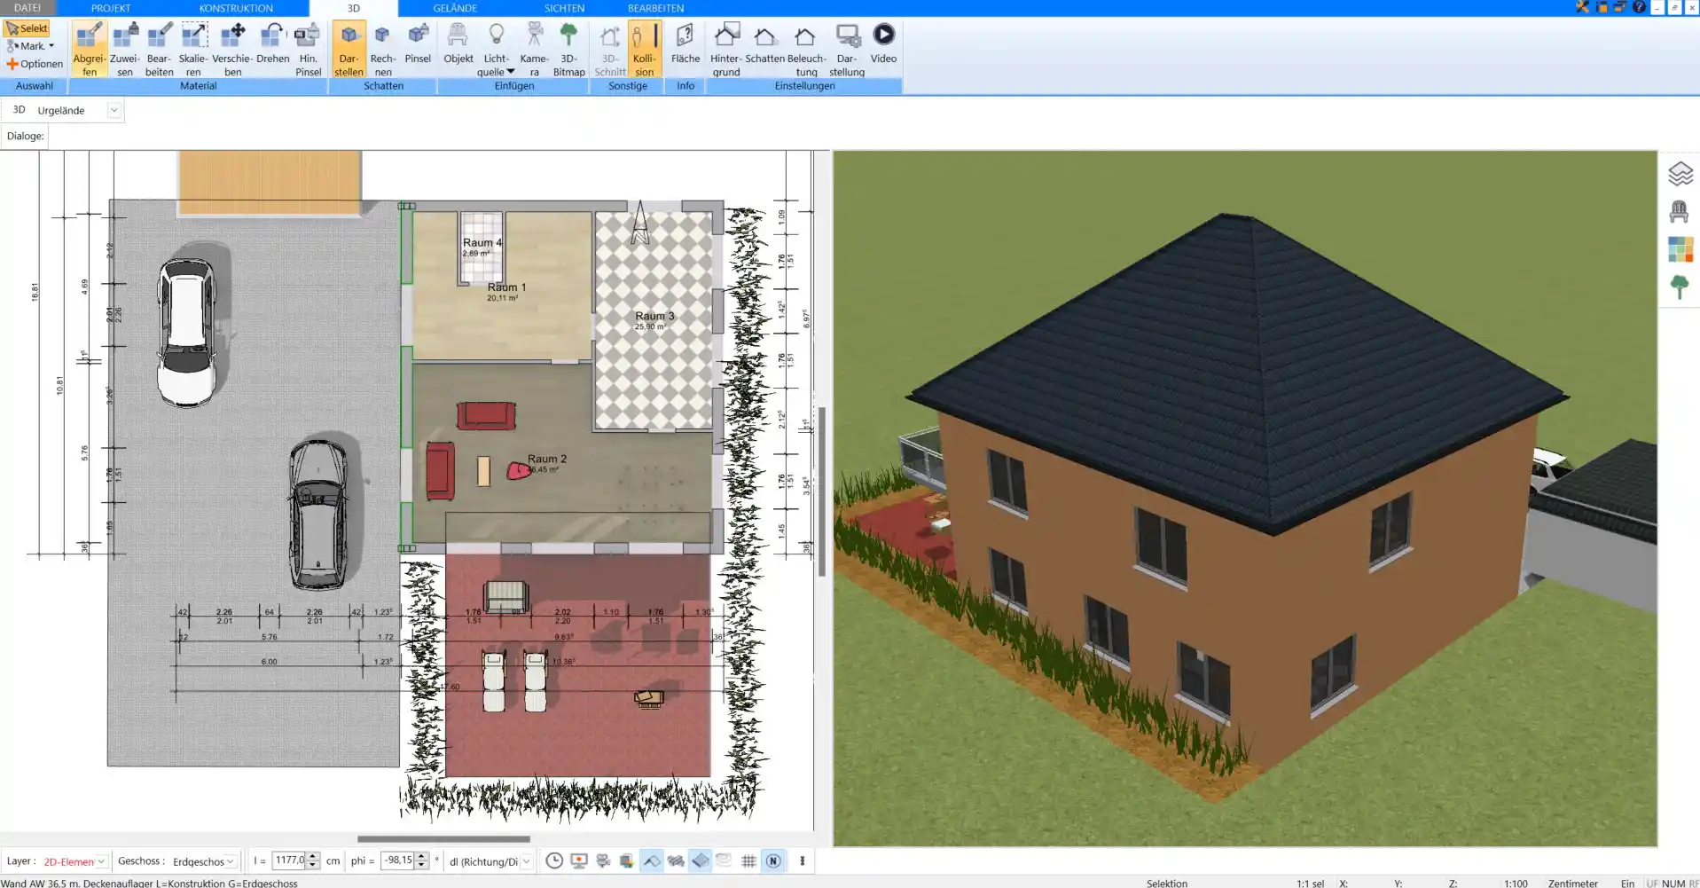Decrease the phi angle stepper
Screen dimensions: 1700x888
(x=422, y=865)
